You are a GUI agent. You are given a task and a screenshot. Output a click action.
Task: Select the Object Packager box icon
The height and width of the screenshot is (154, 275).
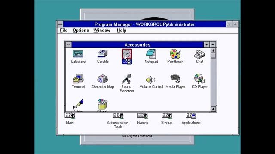[x=102, y=104]
